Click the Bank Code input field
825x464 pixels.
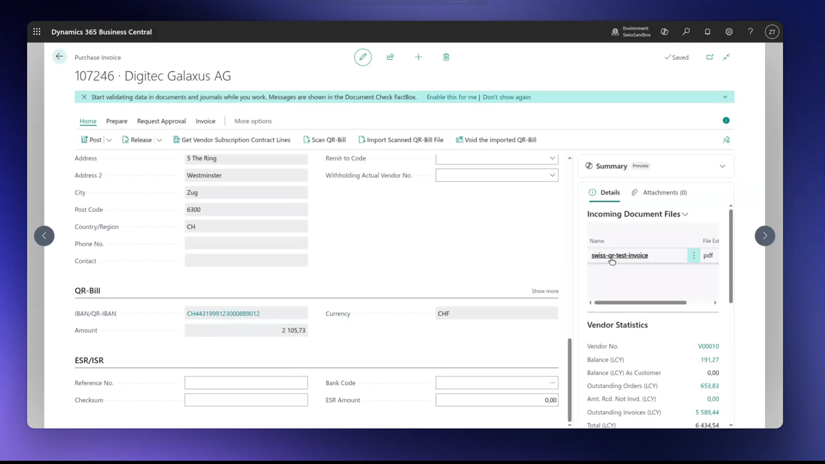497,383
